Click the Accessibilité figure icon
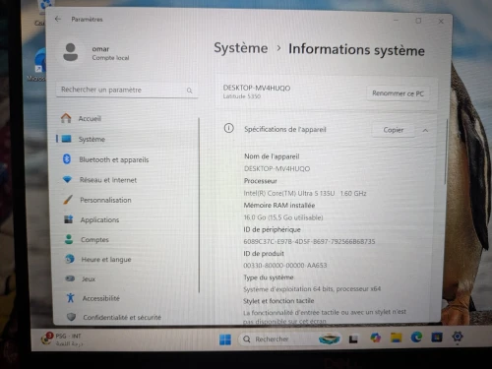Viewport: 492px width, 369px height. (70, 298)
